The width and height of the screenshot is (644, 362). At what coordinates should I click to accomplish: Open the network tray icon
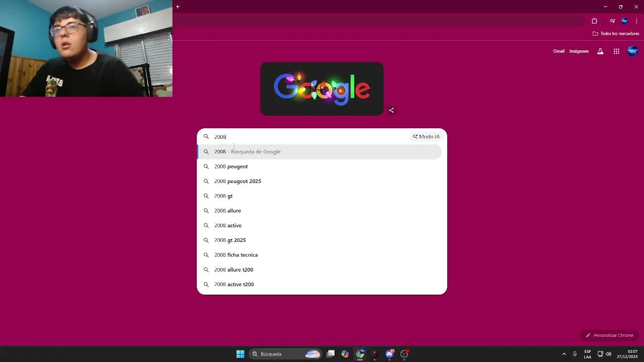click(600, 354)
